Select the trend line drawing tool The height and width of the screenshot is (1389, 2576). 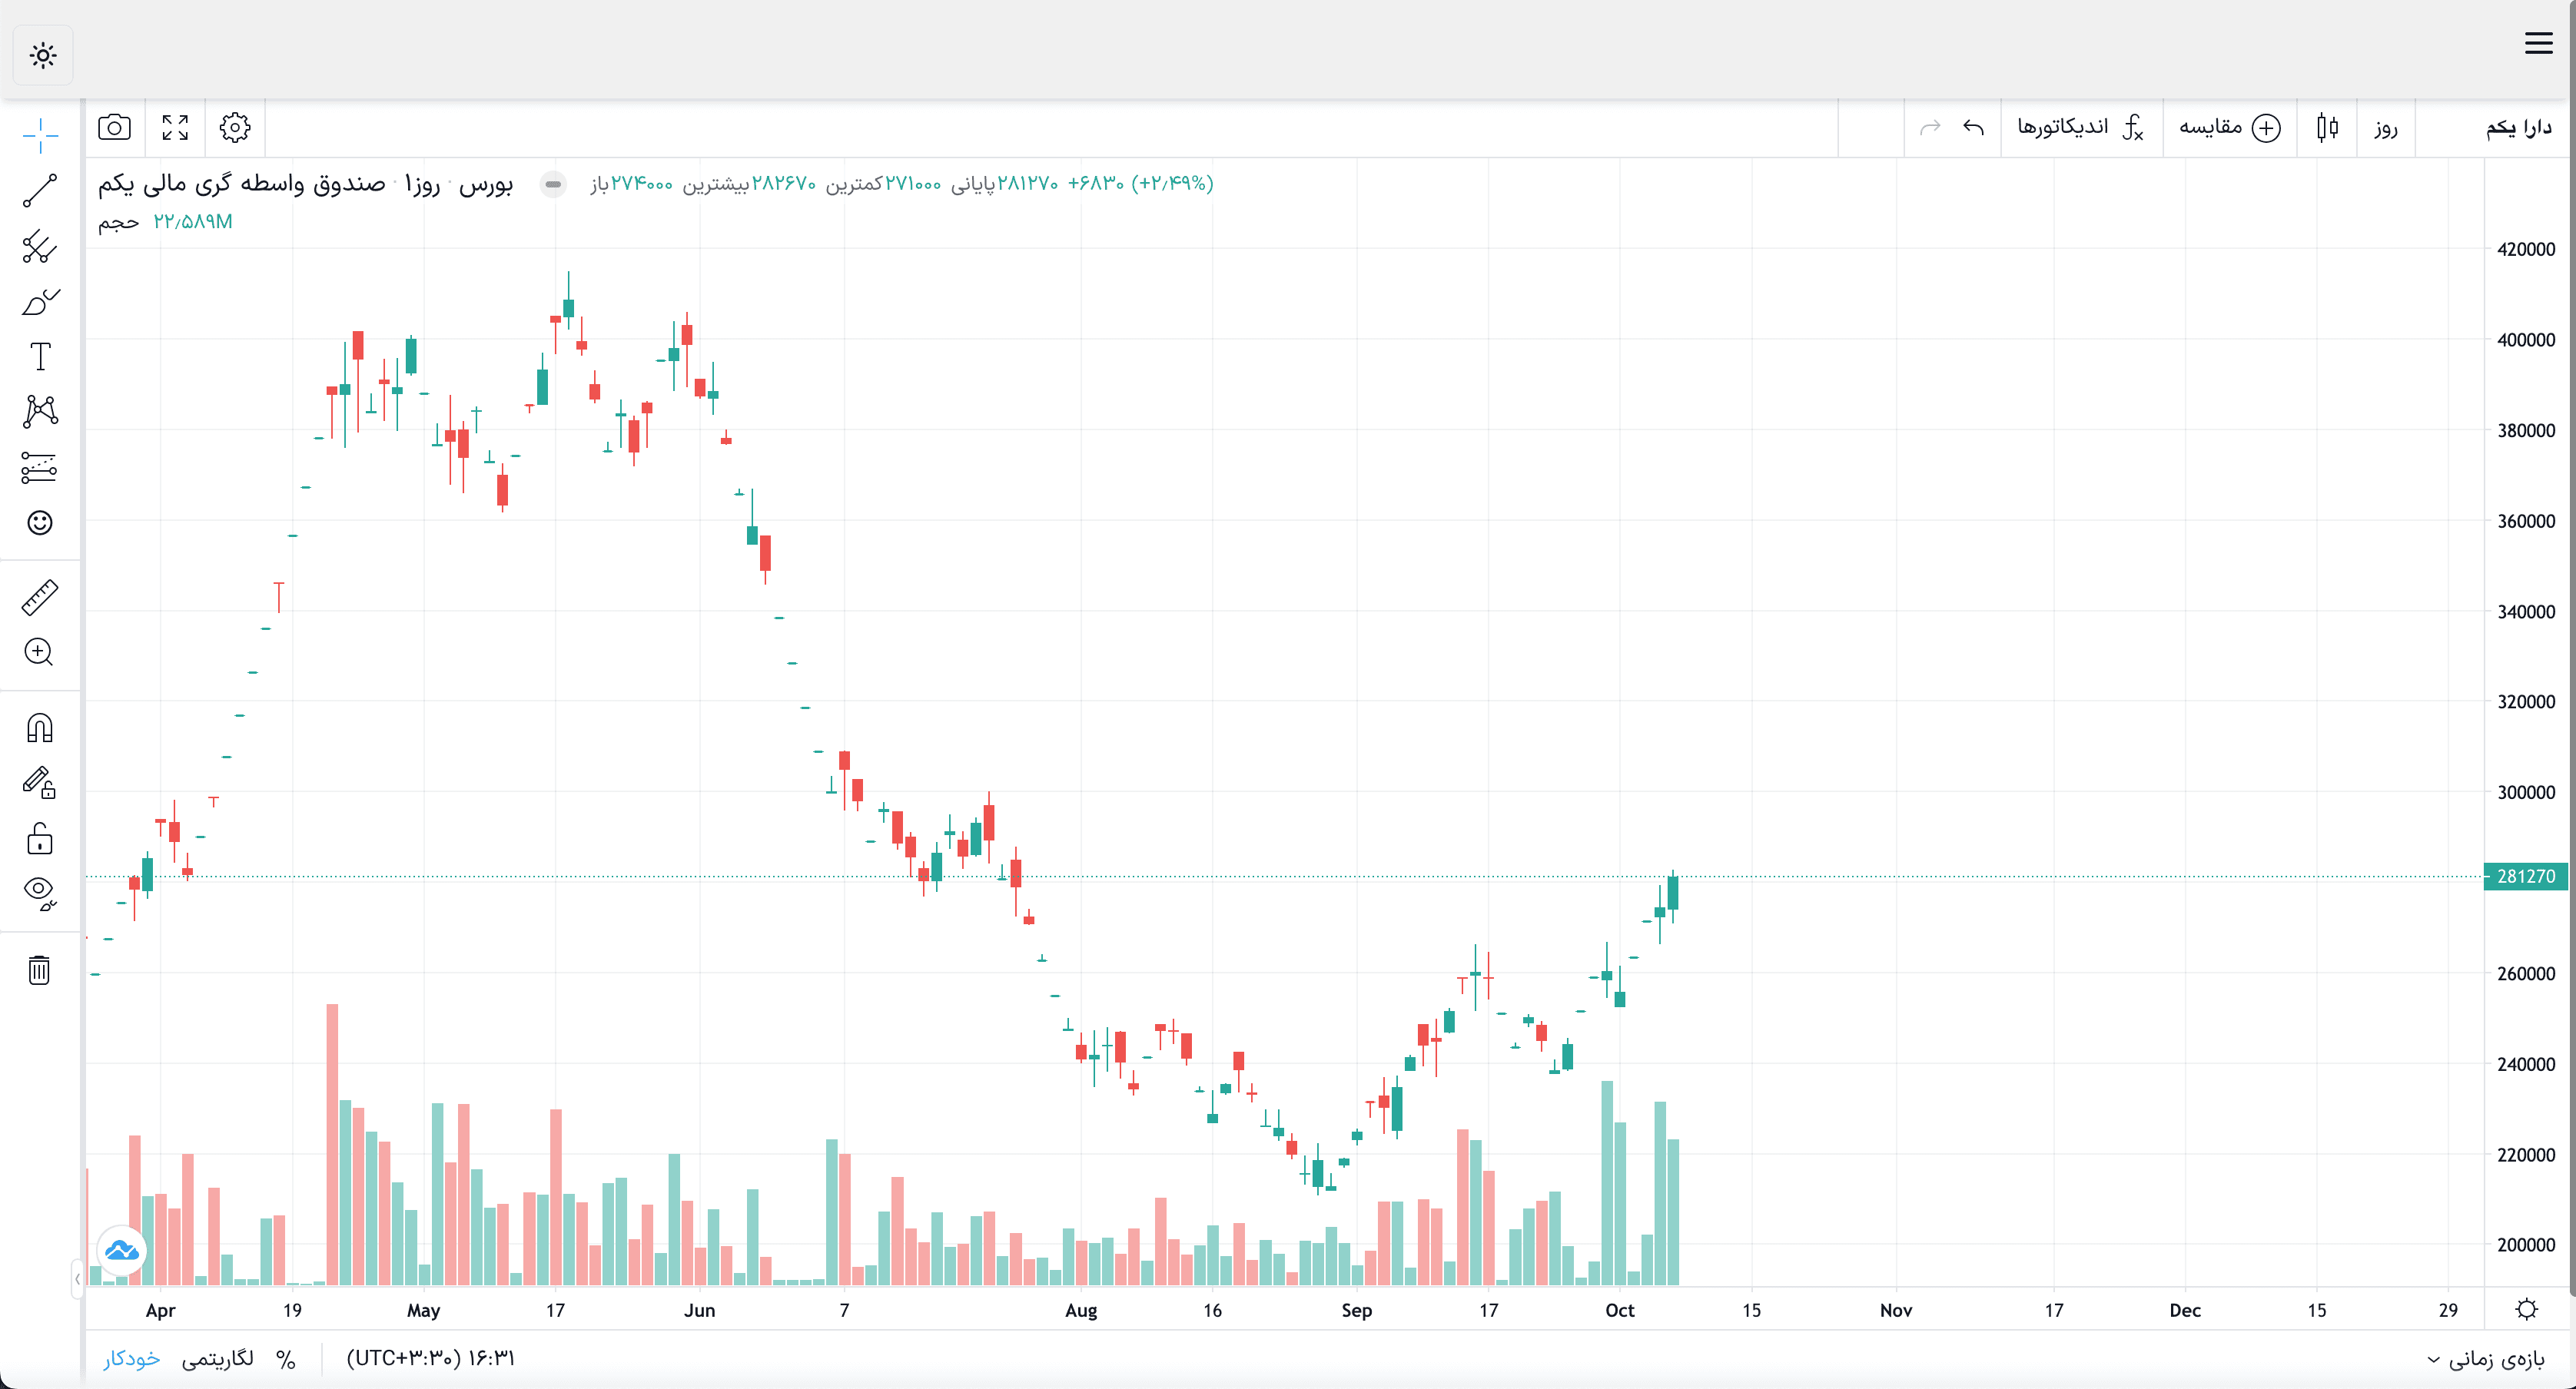(x=40, y=190)
